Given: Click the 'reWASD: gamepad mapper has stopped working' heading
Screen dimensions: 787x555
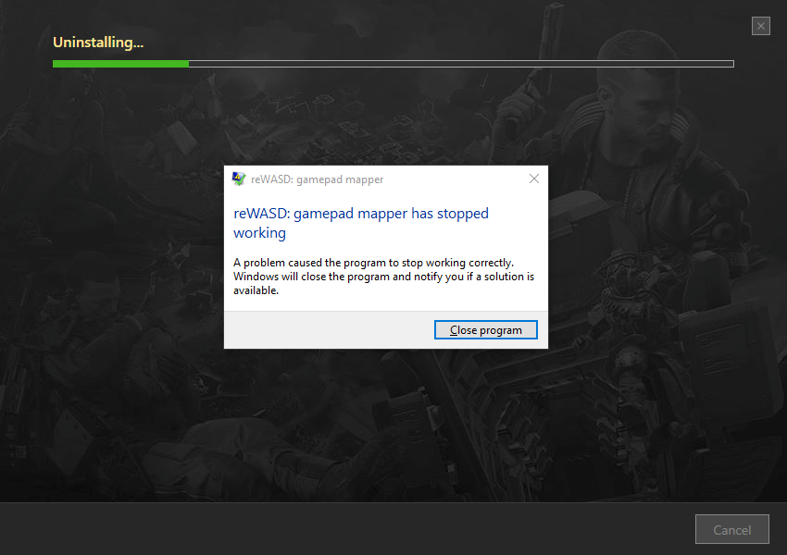Looking at the screenshot, I should coord(361,223).
